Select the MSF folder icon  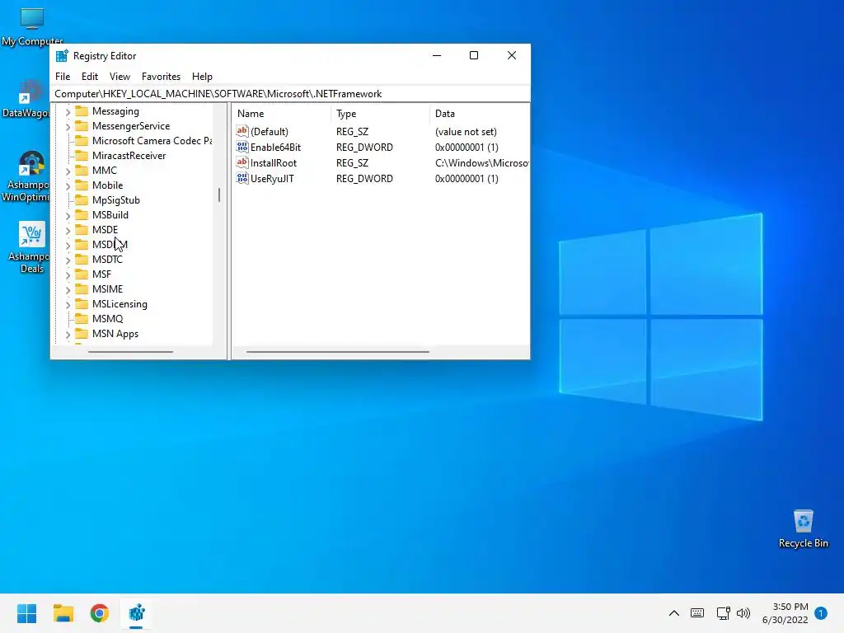pos(82,274)
